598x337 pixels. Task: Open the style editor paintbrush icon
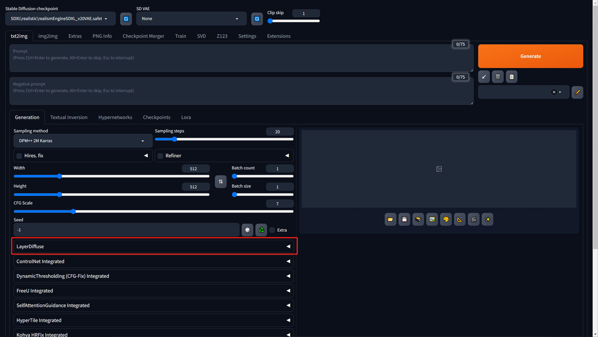577,92
